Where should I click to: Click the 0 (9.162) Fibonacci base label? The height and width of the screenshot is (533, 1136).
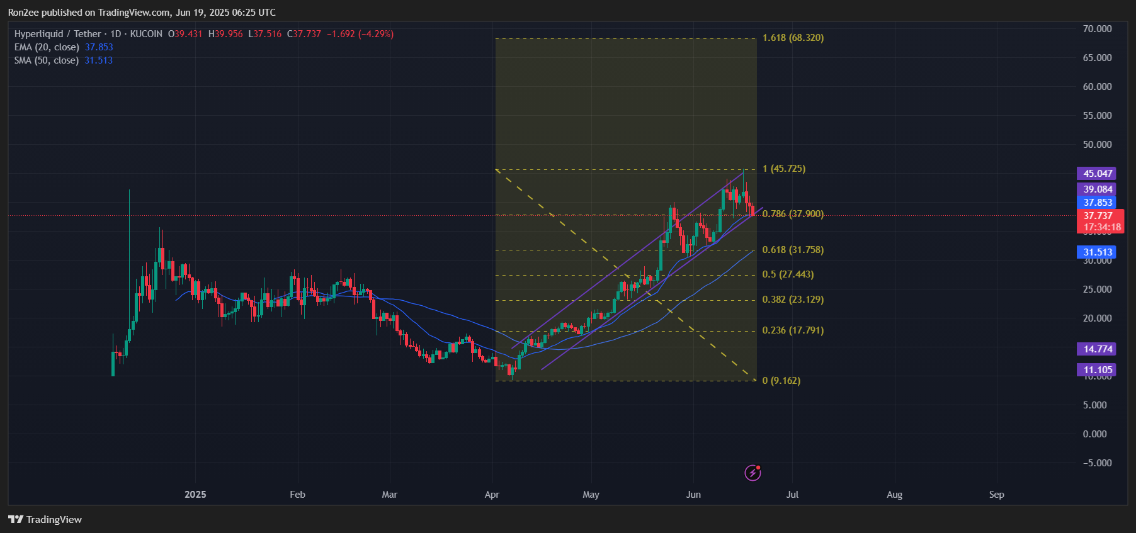tap(781, 381)
